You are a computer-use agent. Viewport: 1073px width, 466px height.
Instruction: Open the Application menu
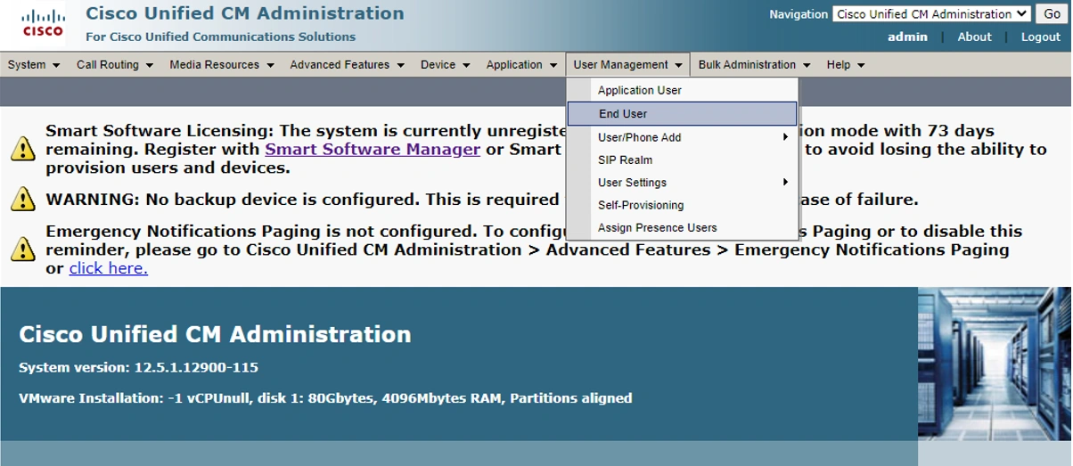click(521, 65)
